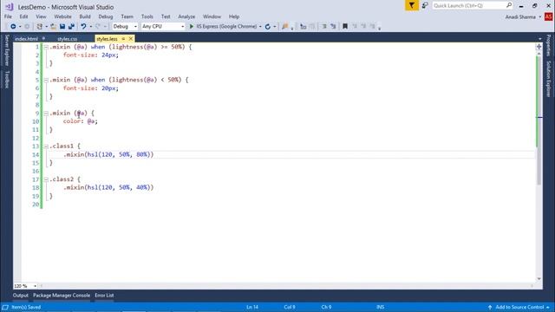Viewport: 555px width, 312px height.
Task: Click the Find in Files toolbar icon
Action: click(x=285, y=27)
